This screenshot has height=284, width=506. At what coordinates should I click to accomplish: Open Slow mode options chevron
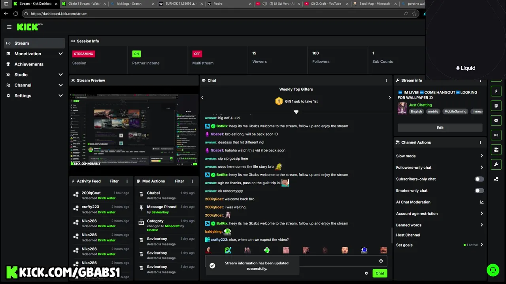[x=481, y=156]
